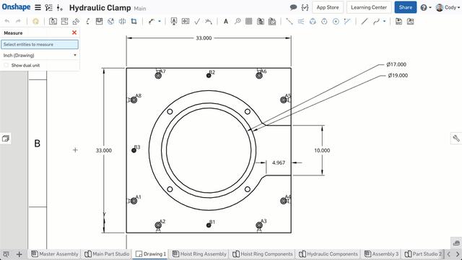Enable the Show dual unit checkbox
Viewport: 462px width, 260px height.
click(6, 65)
